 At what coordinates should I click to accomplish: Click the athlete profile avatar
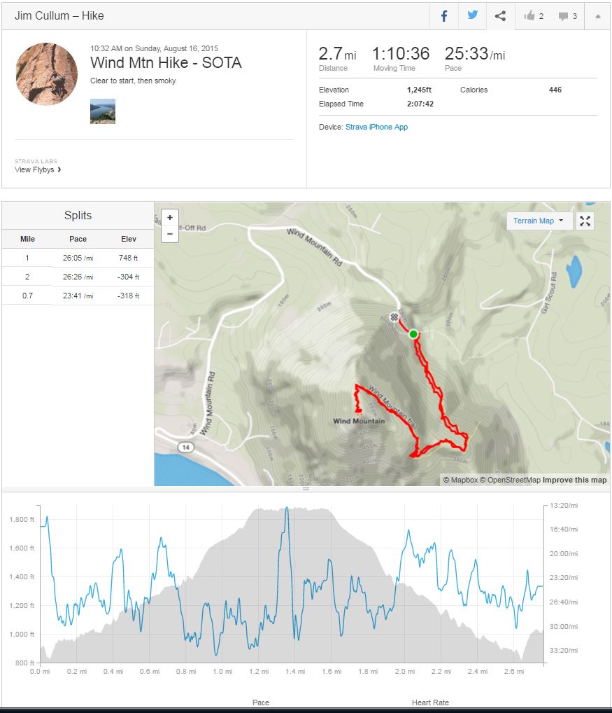point(47,74)
